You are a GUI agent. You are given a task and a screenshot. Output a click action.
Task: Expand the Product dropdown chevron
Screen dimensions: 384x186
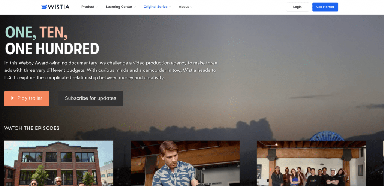click(x=97, y=7)
